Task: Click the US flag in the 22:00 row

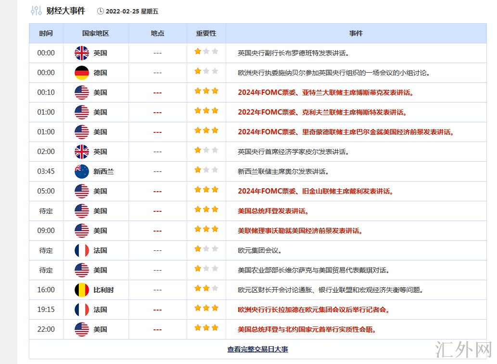Action: coord(82,329)
